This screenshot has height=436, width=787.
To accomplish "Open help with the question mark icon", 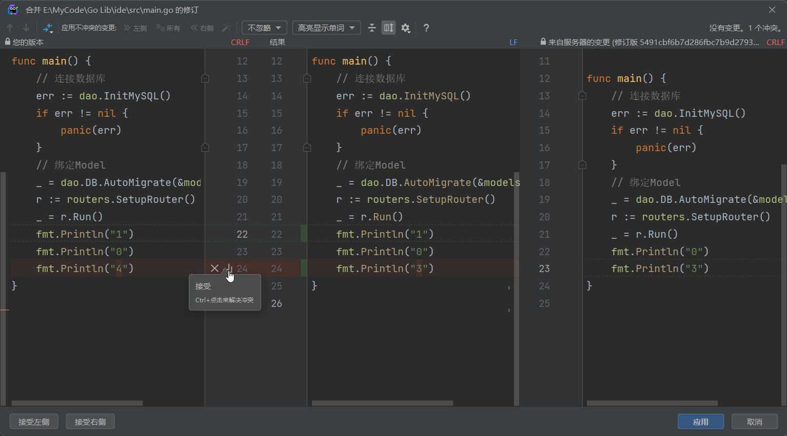I will (426, 28).
